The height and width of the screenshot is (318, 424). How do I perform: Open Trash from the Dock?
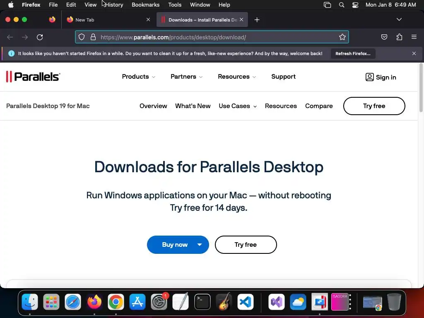(394, 302)
